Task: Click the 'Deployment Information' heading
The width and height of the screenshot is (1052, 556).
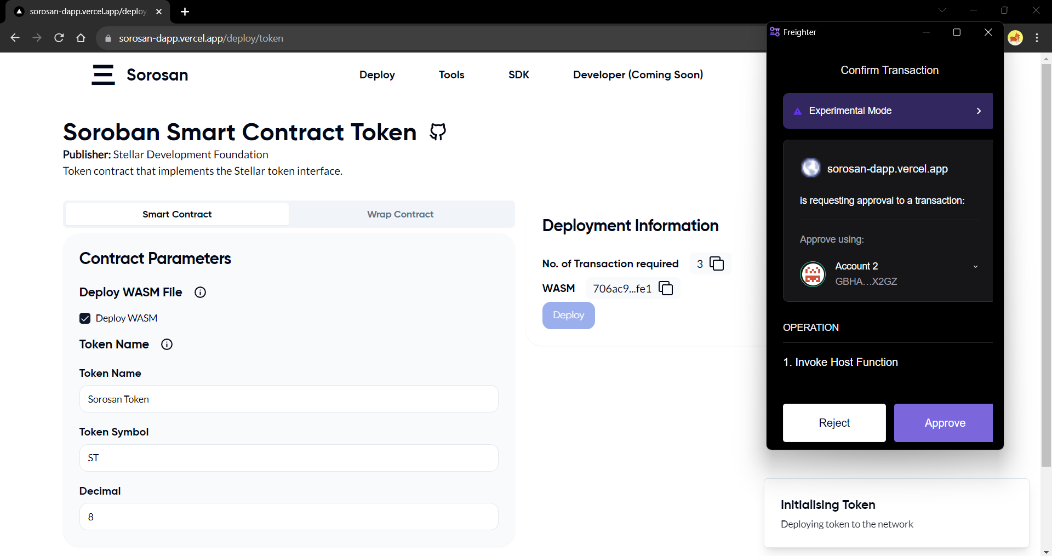Action: click(630, 226)
